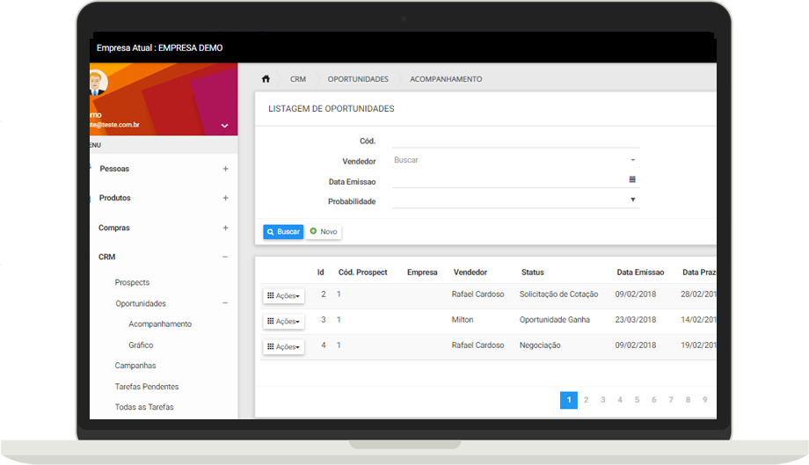Click the Vendedor column header

click(470, 272)
